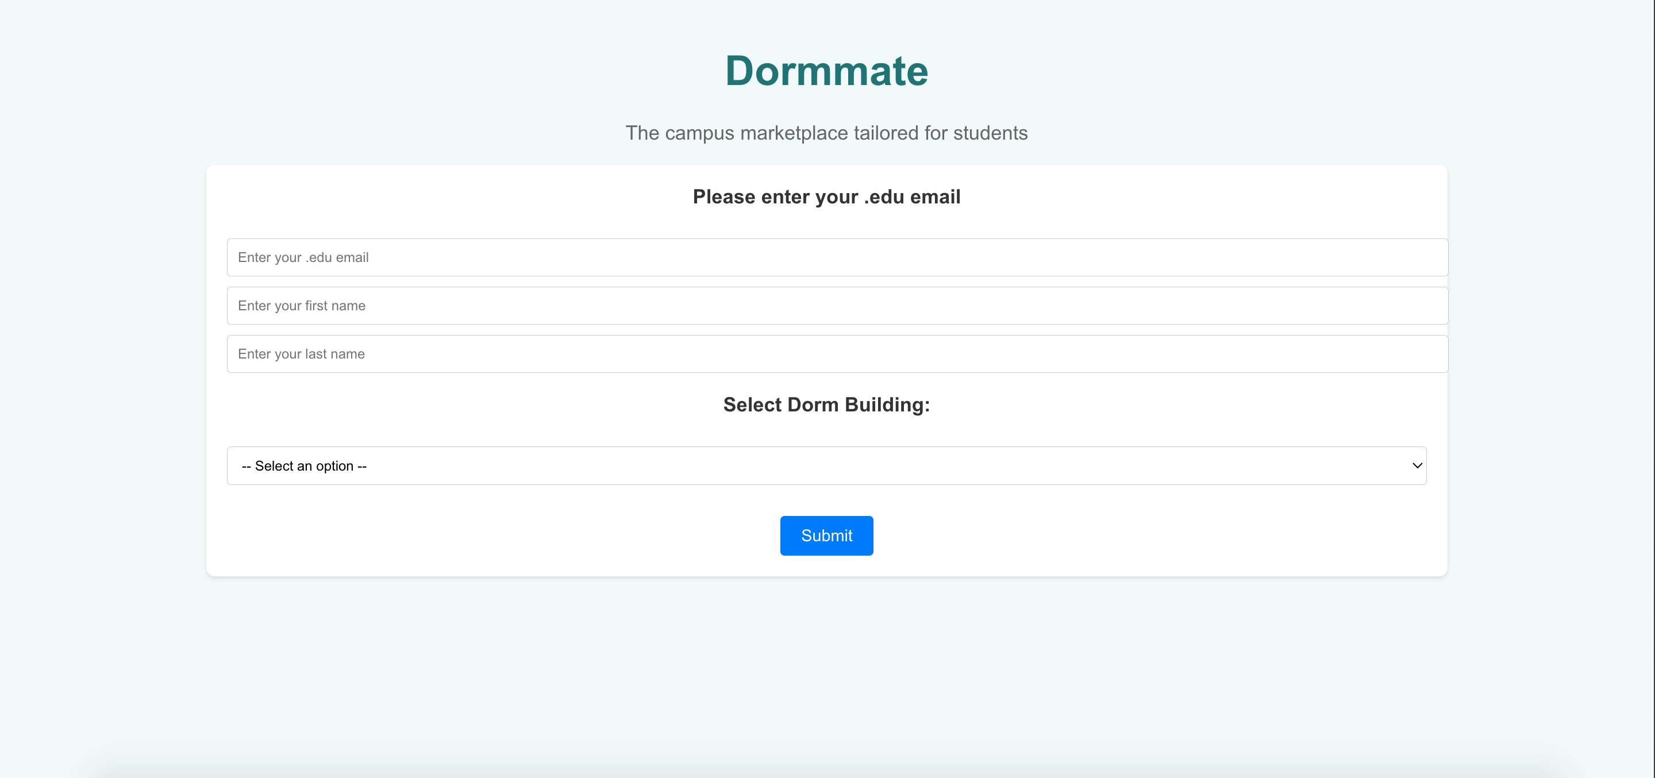Click into the last name field
Viewport: 1655px width, 778px height.
coord(837,354)
